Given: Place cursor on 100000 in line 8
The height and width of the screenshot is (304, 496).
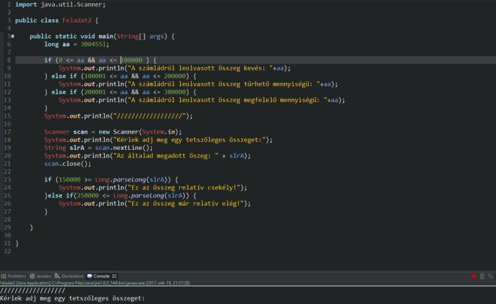Looking at the screenshot, I should [x=131, y=60].
